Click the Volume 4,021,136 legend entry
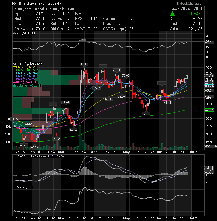 (27, 86)
